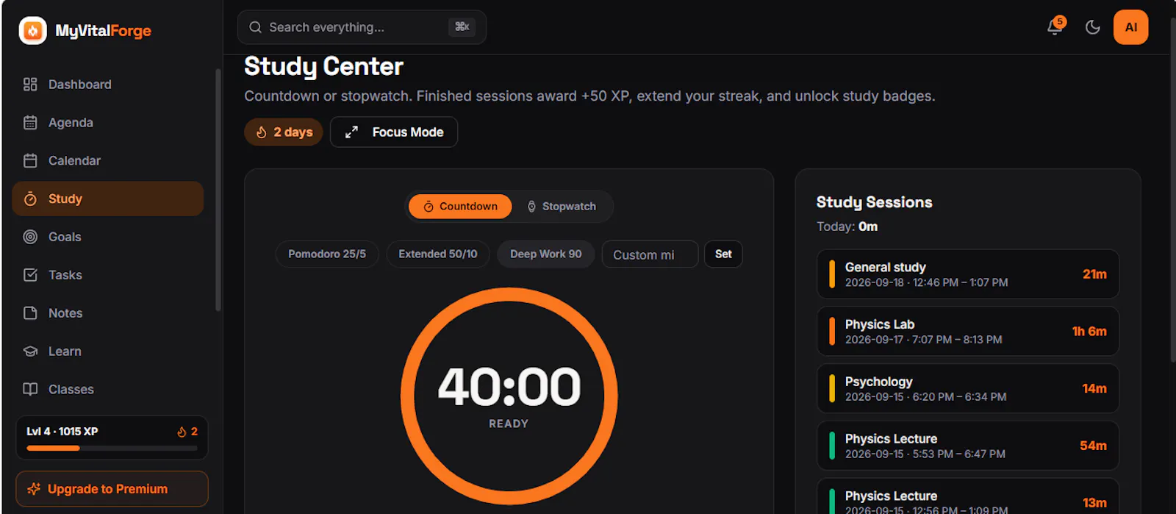
Task: Click the stopwatch icon on Stopwatch tab
Action: click(x=531, y=207)
